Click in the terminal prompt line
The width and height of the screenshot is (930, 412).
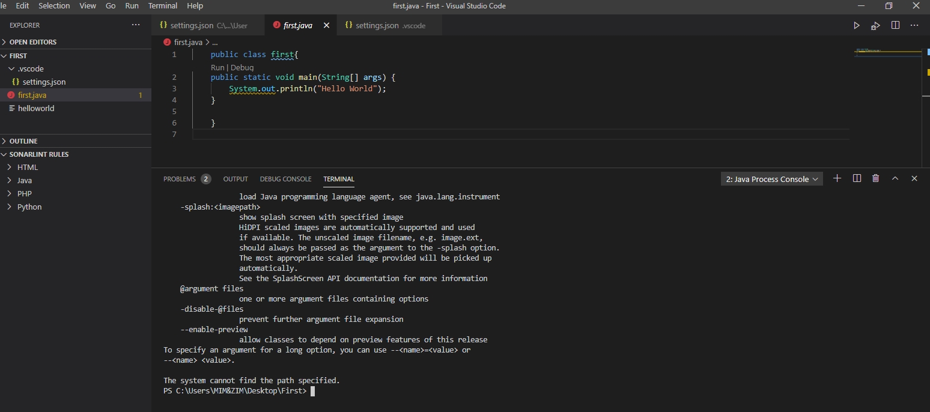point(239,391)
